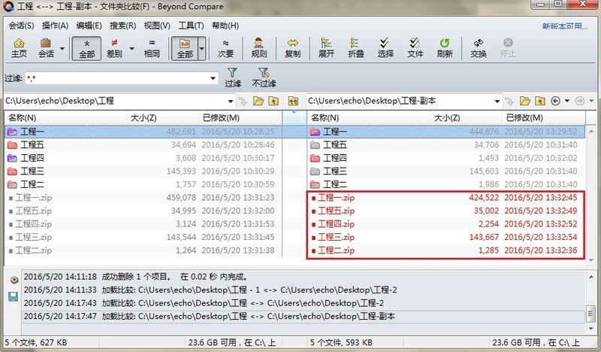Click the 不过滤 no-filter funnel icon
601x352 pixels.
coord(264,77)
